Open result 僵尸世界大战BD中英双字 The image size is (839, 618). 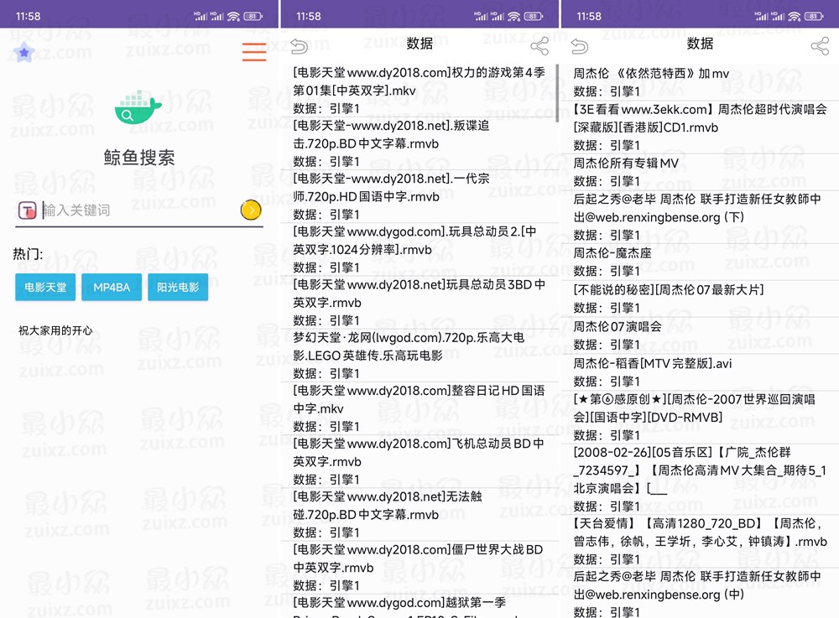click(x=419, y=567)
